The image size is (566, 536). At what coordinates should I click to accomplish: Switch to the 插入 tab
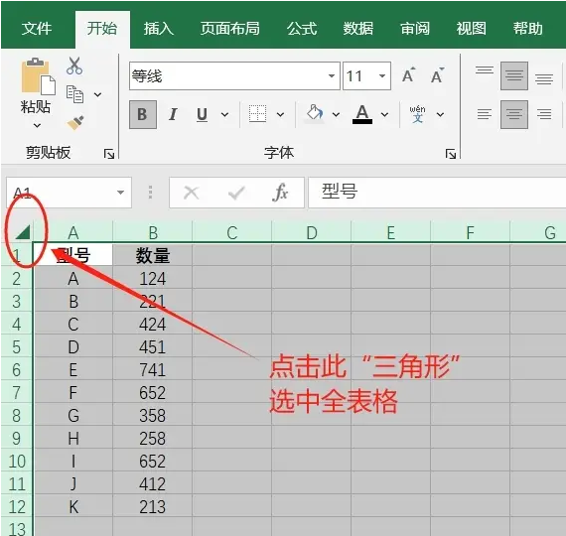[x=159, y=28]
